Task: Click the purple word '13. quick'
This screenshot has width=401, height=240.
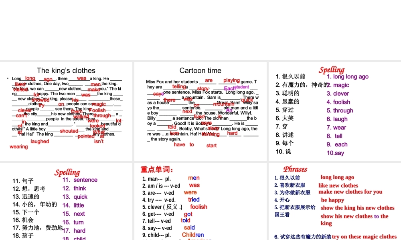Action: pyautogui.click(x=75, y=197)
